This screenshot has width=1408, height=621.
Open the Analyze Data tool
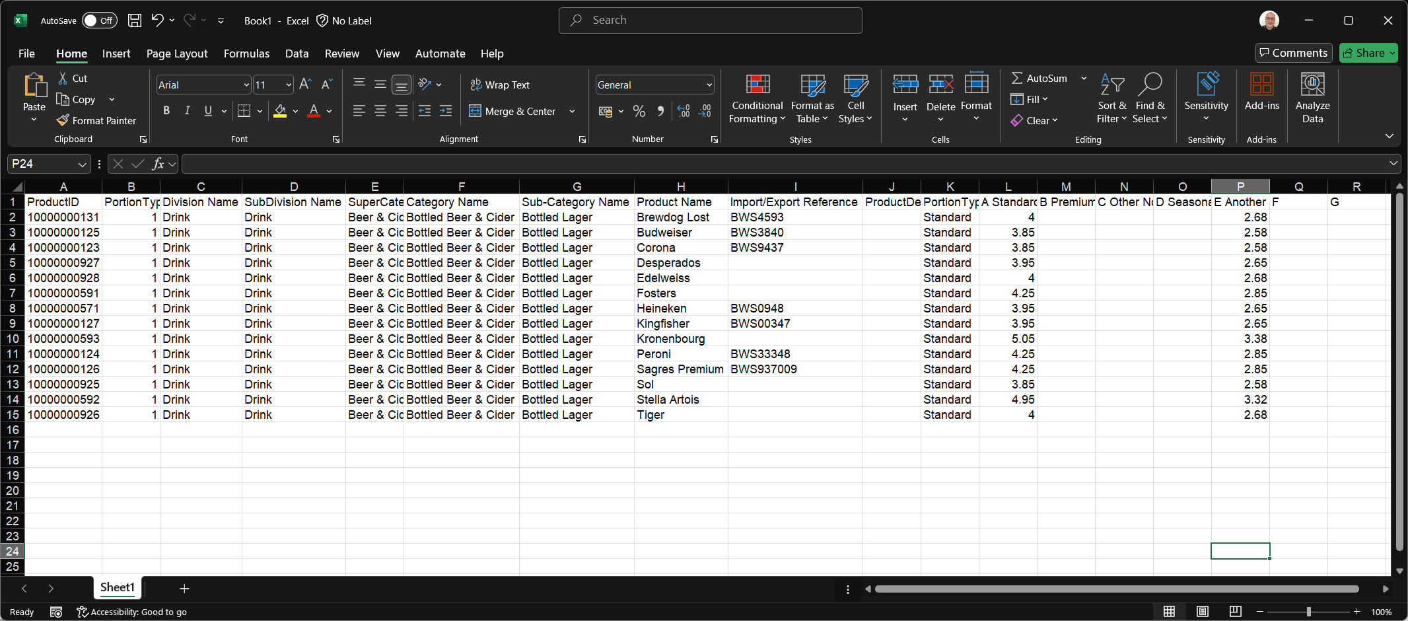(1312, 98)
